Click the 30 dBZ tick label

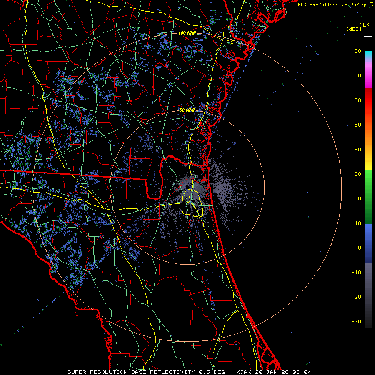[x=358, y=174]
